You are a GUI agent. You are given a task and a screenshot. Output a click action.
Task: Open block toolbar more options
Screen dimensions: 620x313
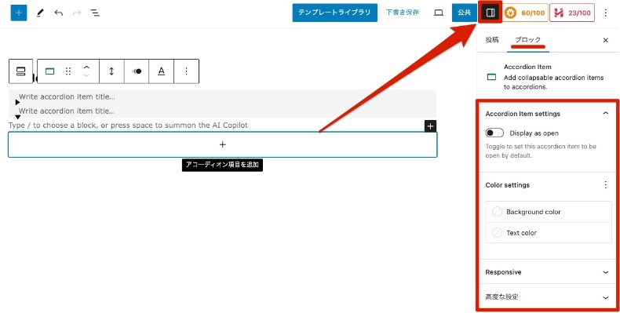(x=186, y=71)
